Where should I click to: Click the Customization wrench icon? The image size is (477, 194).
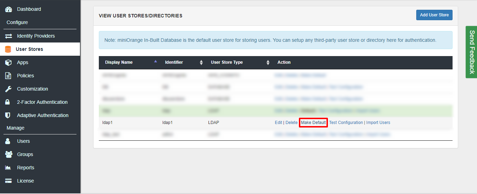[x=8, y=89]
